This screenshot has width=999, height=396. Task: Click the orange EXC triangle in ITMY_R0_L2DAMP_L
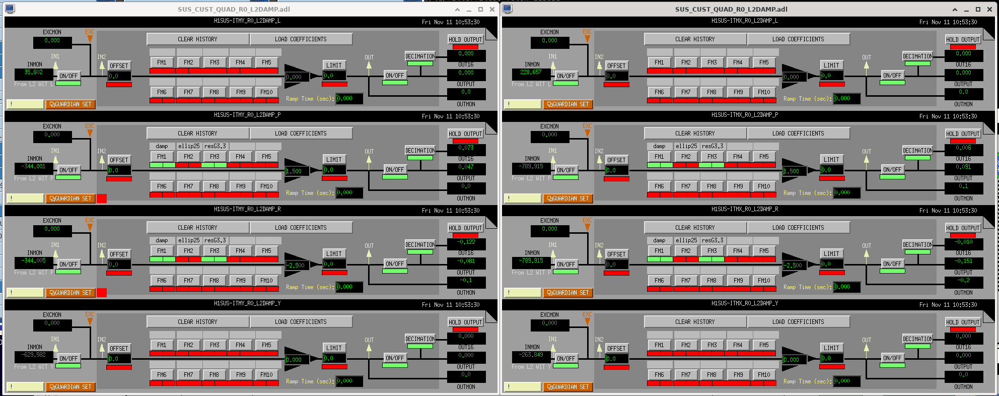pos(90,38)
